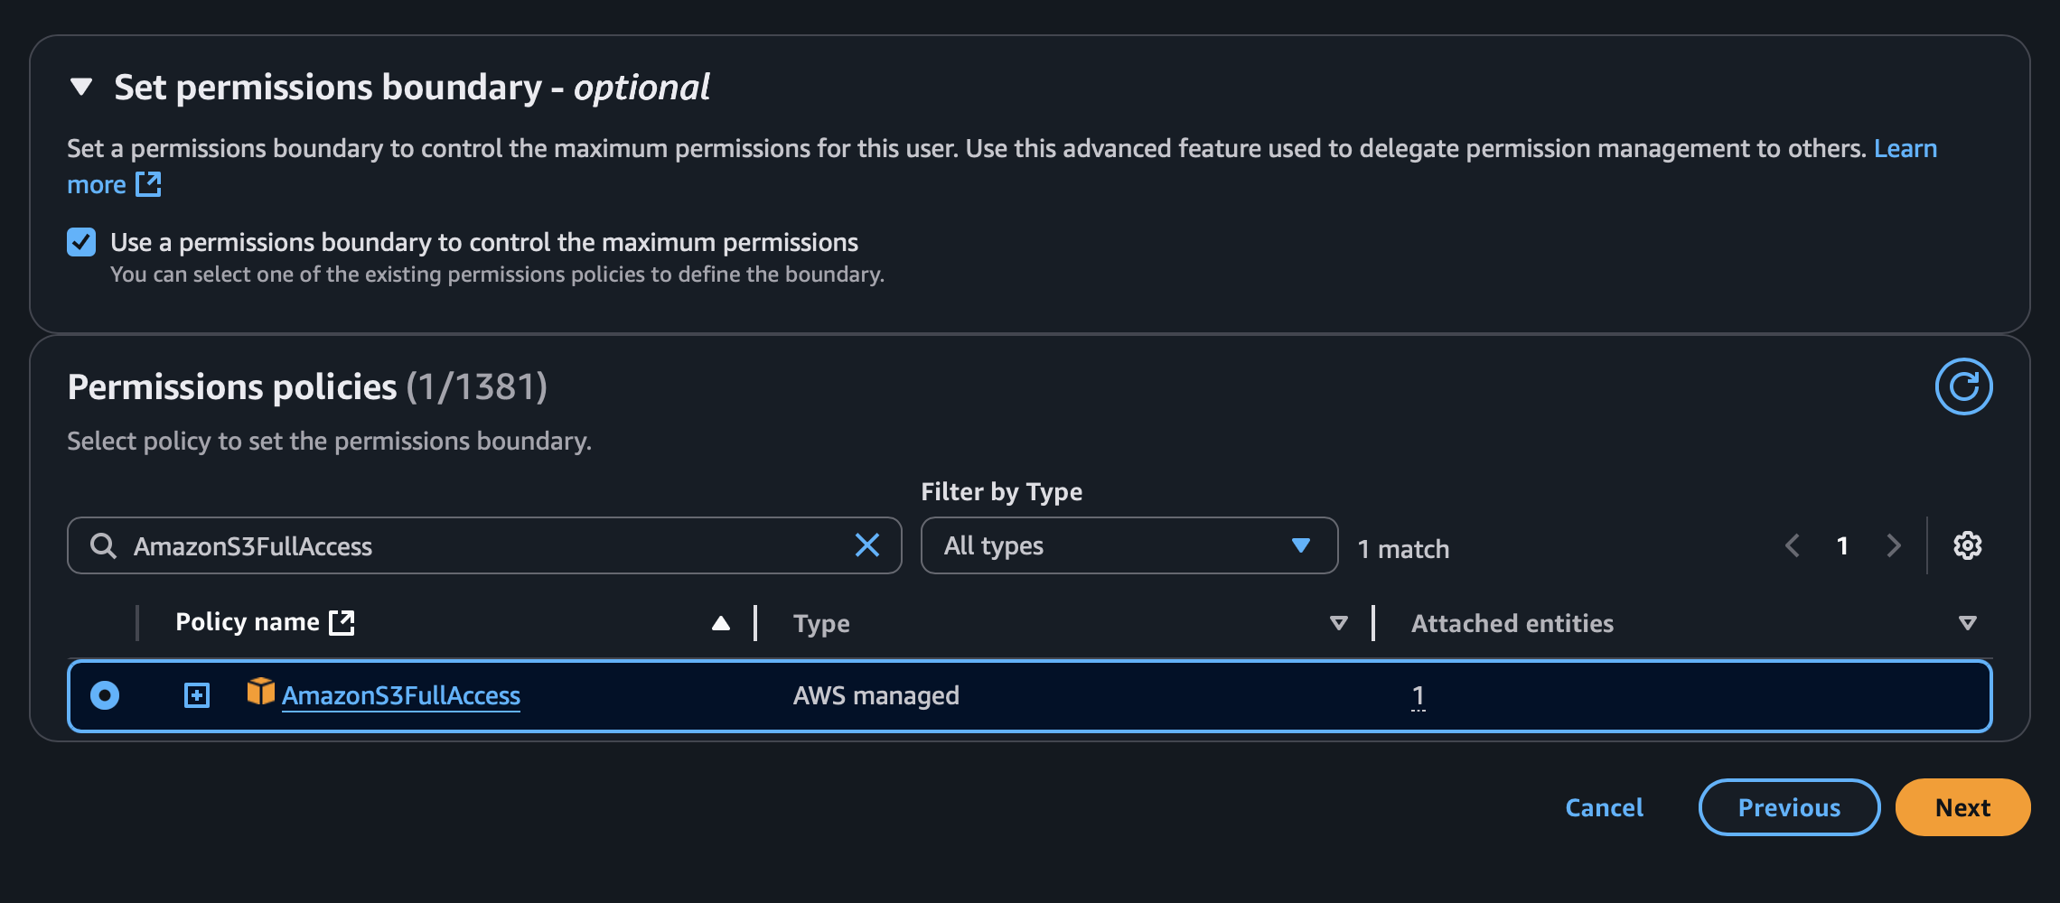Click the orange AmazonS3FullAccess policy icon
The height and width of the screenshot is (903, 2060).
point(260,692)
